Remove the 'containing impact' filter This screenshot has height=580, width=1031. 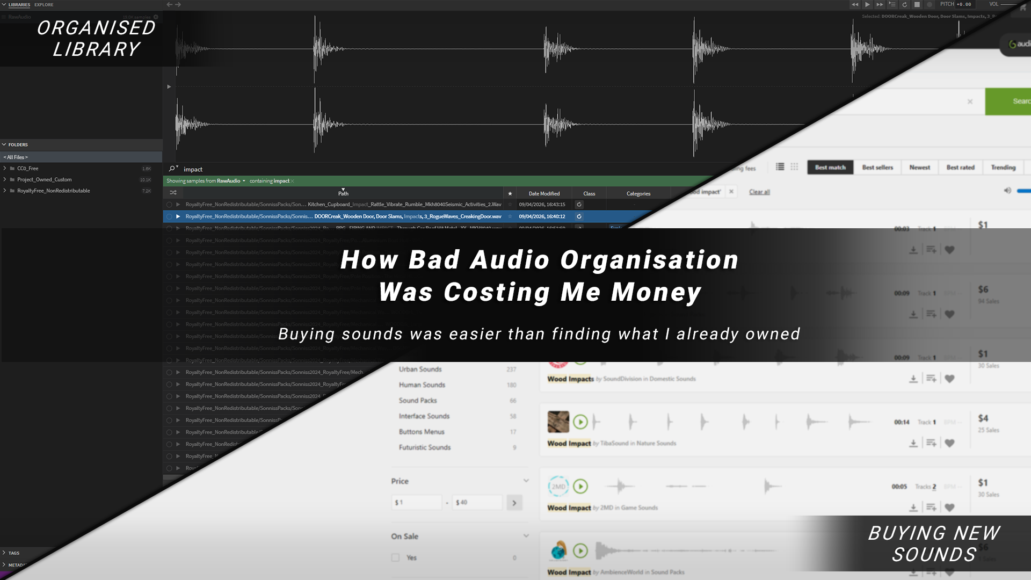(293, 181)
